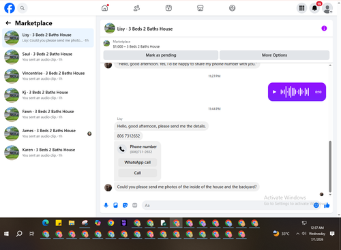Open the Windows Start button
The image size is (341, 250).
6,234
